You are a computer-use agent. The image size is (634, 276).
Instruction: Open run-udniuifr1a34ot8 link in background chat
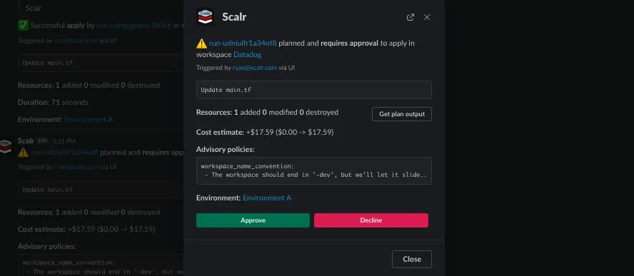pyautogui.click(x=64, y=153)
